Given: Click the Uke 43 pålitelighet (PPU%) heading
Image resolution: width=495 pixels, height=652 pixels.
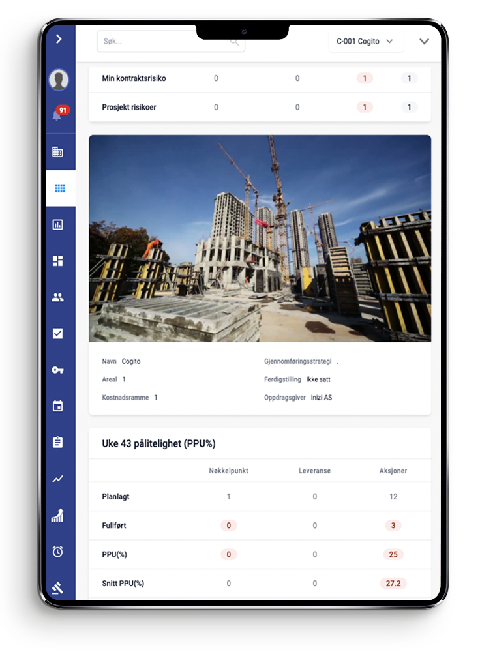Looking at the screenshot, I should (x=158, y=443).
